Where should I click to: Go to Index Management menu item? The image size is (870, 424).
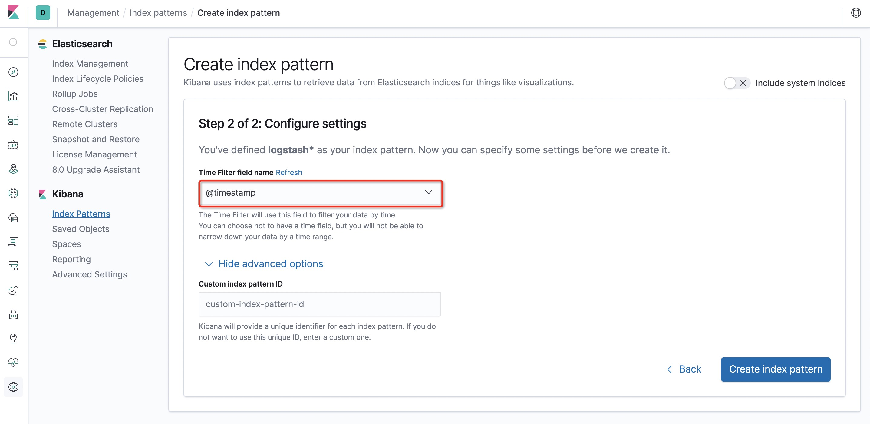(x=90, y=64)
